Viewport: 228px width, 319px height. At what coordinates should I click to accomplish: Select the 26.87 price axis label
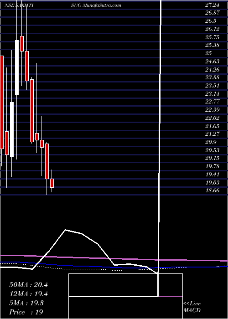pyautogui.click(x=212, y=13)
